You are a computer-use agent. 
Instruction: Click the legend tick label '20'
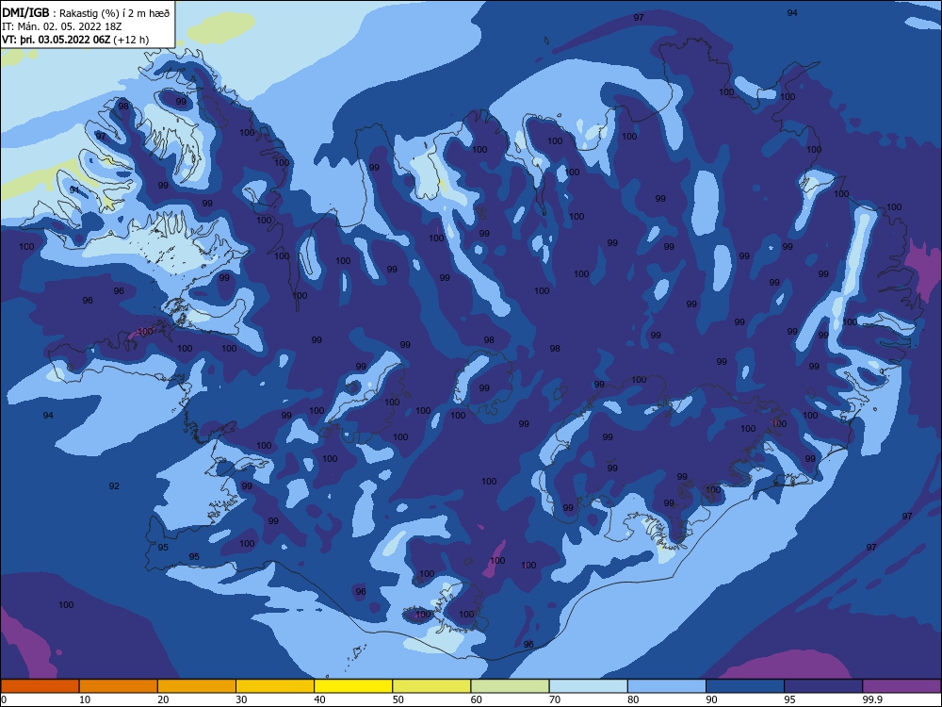tap(163, 699)
